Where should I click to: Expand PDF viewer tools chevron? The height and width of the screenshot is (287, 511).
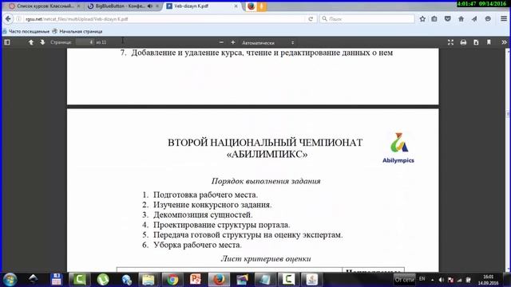click(x=504, y=42)
